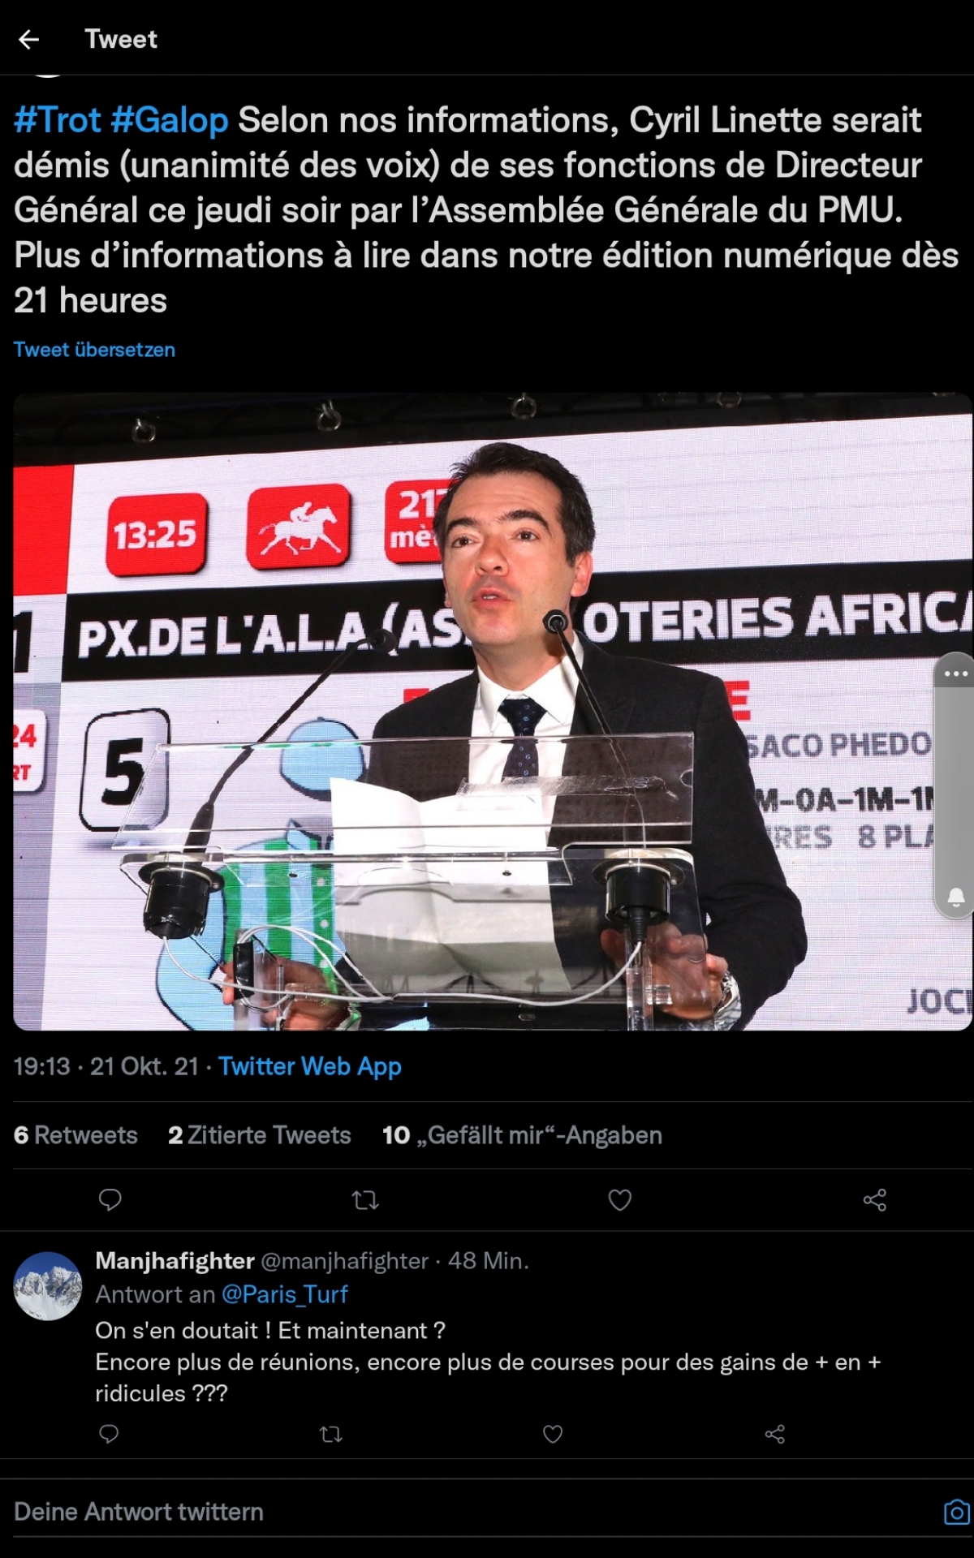Focus the 'Deine Antwort twittern' field
The image size is (974, 1558).
coord(471,1512)
